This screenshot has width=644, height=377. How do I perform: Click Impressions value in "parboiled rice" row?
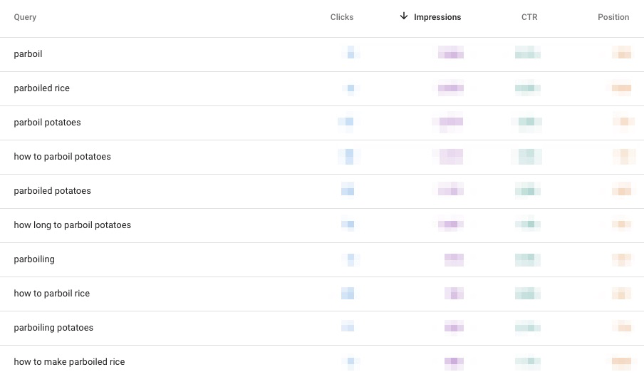tap(450, 88)
